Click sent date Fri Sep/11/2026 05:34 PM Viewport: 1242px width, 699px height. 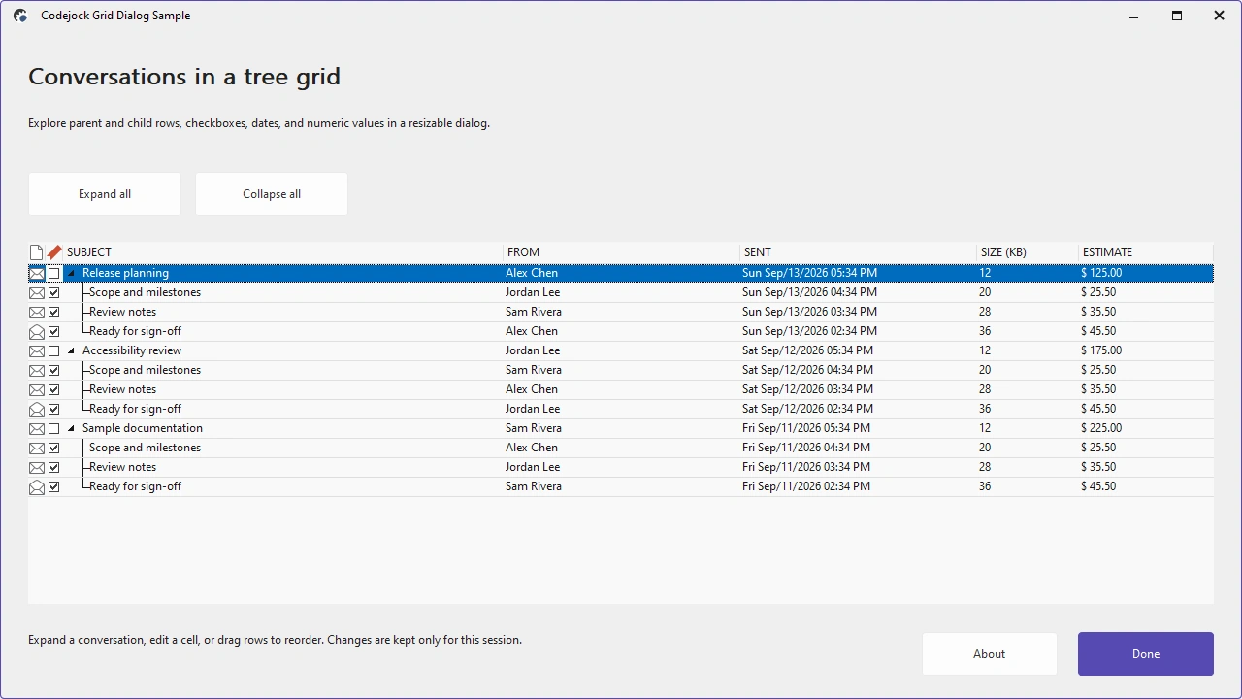(x=806, y=428)
